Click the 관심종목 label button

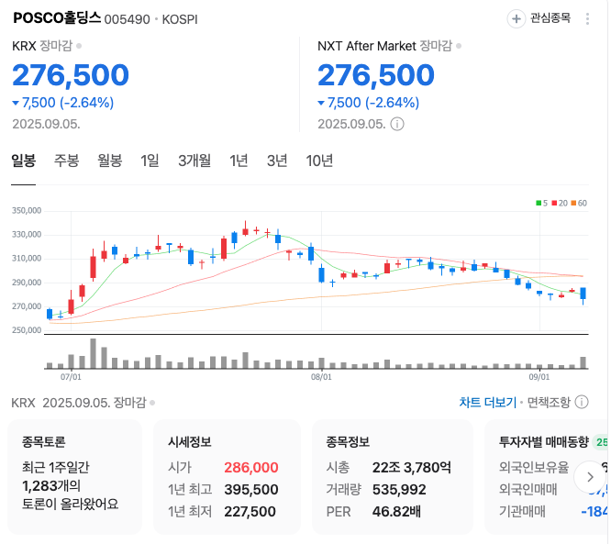(x=550, y=18)
